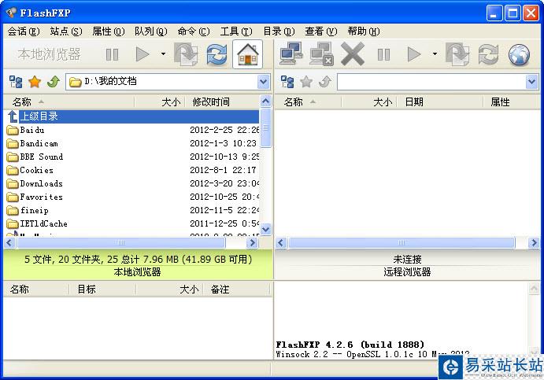Open the 会话 menu

click(x=24, y=31)
